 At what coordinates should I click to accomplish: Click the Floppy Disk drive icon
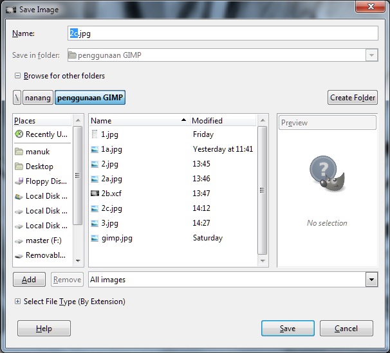click(x=19, y=181)
